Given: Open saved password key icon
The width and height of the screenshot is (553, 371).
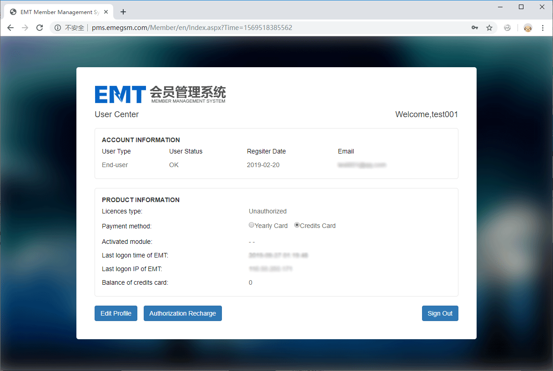Looking at the screenshot, I should tap(475, 28).
